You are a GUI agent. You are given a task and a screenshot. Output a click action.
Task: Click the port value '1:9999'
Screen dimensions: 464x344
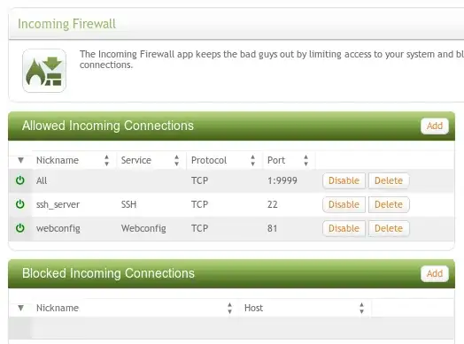[x=282, y=180]
